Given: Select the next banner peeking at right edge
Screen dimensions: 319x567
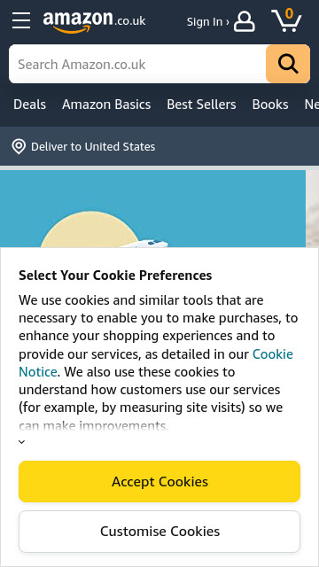Looking at the screenshot, I should (x=313, y=209).
